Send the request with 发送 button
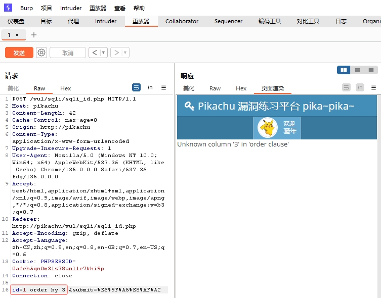This screenshot has width=381, height=298. tap(19, 53)
